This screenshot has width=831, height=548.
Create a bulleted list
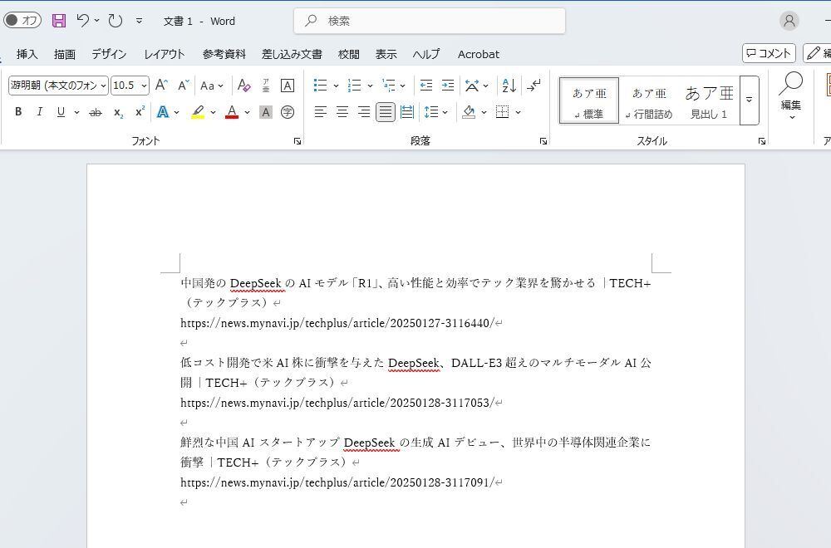(320, 86)
